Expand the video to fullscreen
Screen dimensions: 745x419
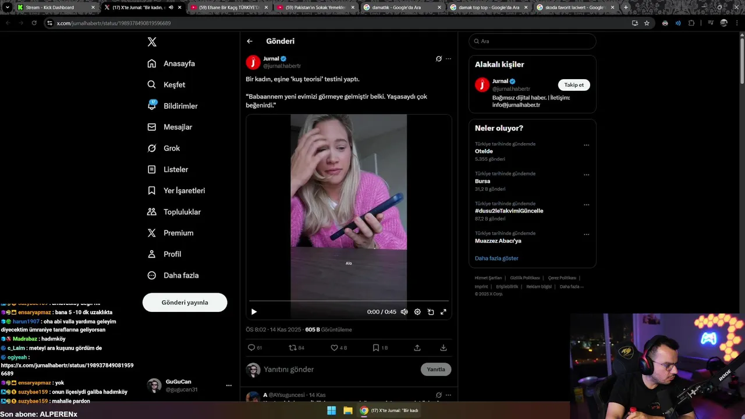[444, 312]
